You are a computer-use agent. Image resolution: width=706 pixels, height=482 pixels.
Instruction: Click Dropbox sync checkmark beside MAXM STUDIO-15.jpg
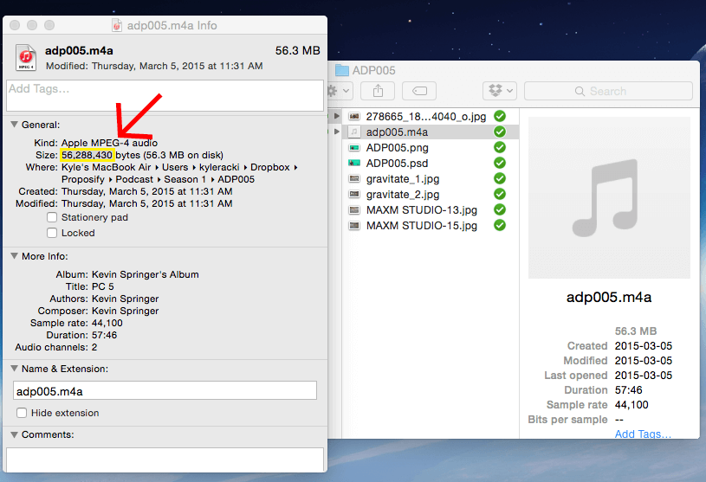click(x=500, y=225)
